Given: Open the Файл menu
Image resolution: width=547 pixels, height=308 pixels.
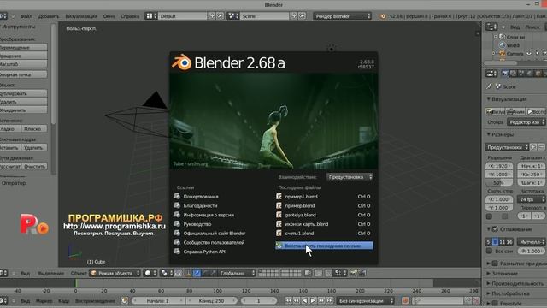Looking at the screenshot, I should click(x=26, y=16).
